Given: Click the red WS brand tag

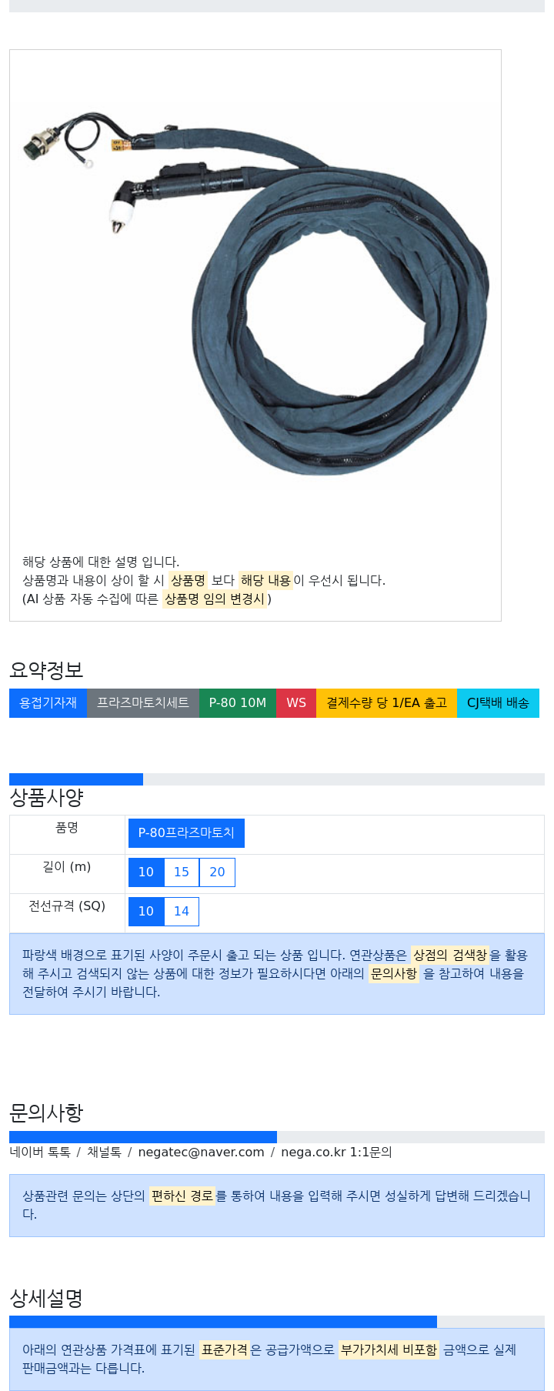Looking at the screenshot, I should (x=296, y=702).
